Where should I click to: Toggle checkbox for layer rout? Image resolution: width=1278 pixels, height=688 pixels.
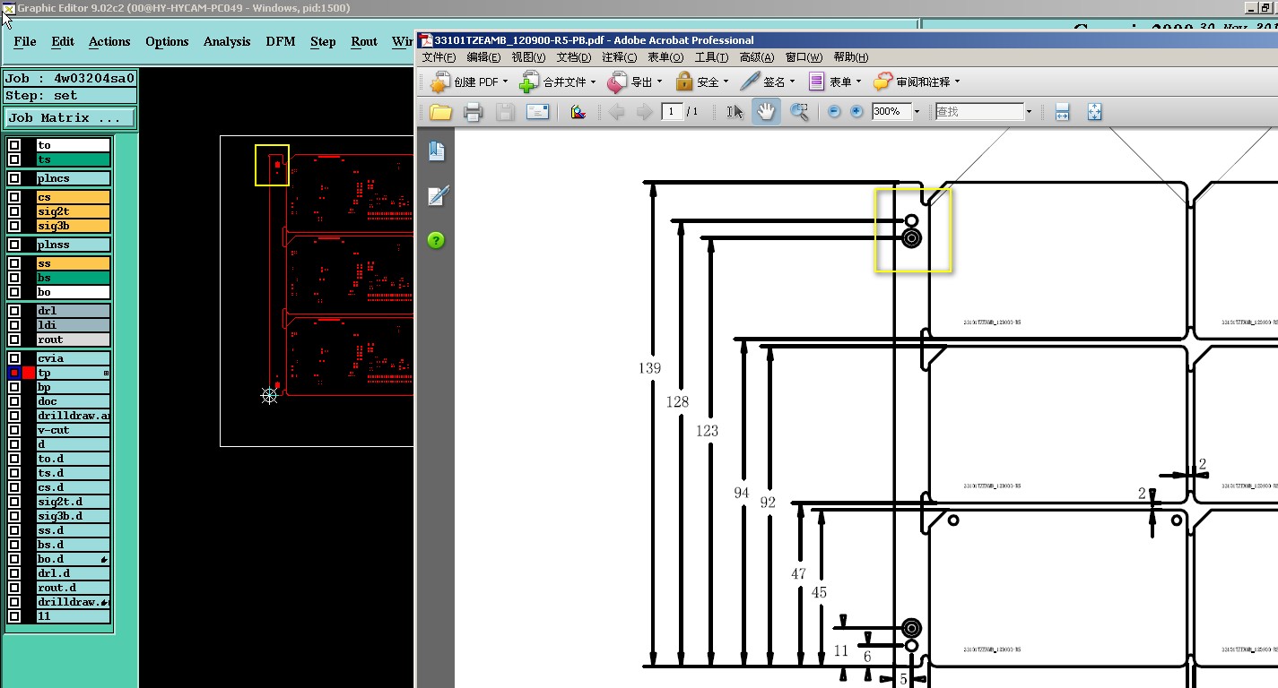[x=14, y=340]
